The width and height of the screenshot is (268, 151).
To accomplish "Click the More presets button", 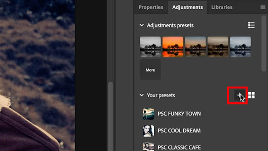I will click(x=150, y=69).
